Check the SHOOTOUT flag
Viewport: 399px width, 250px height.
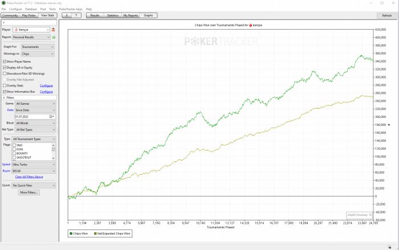[14, 157]
